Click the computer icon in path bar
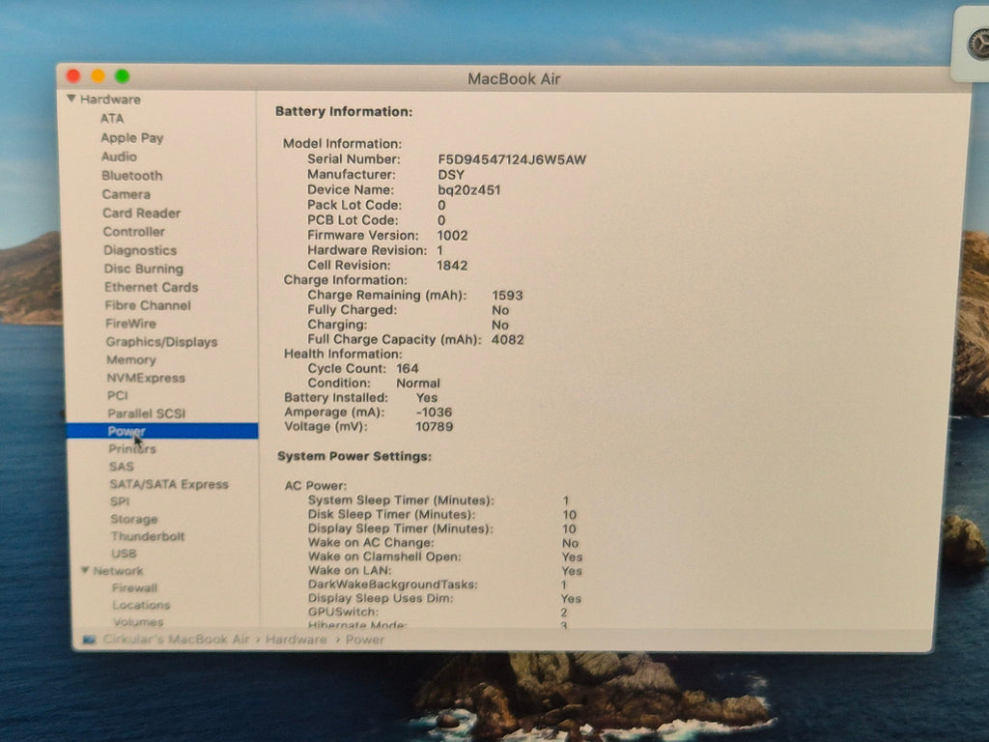This screenshot has height=742, width=989. pyautogui.click(x=89, y=640)
